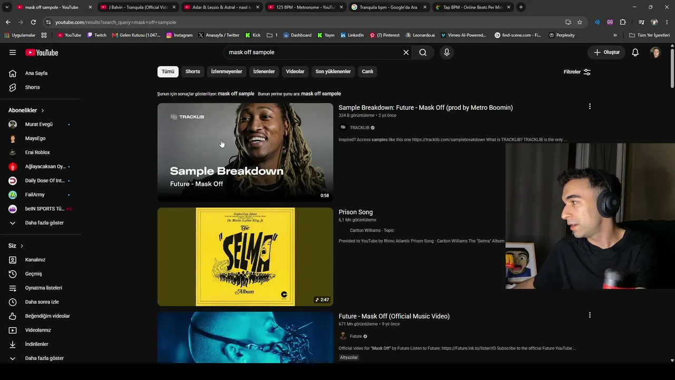
Task: Start voice search with the microphone
Action: 447,52
